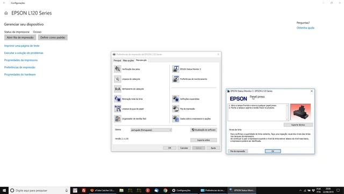Switch to the Principal tab
Image resolution: width=344 pixels, height=194 pixels.
pyautogui.click(x=117, y=60)
